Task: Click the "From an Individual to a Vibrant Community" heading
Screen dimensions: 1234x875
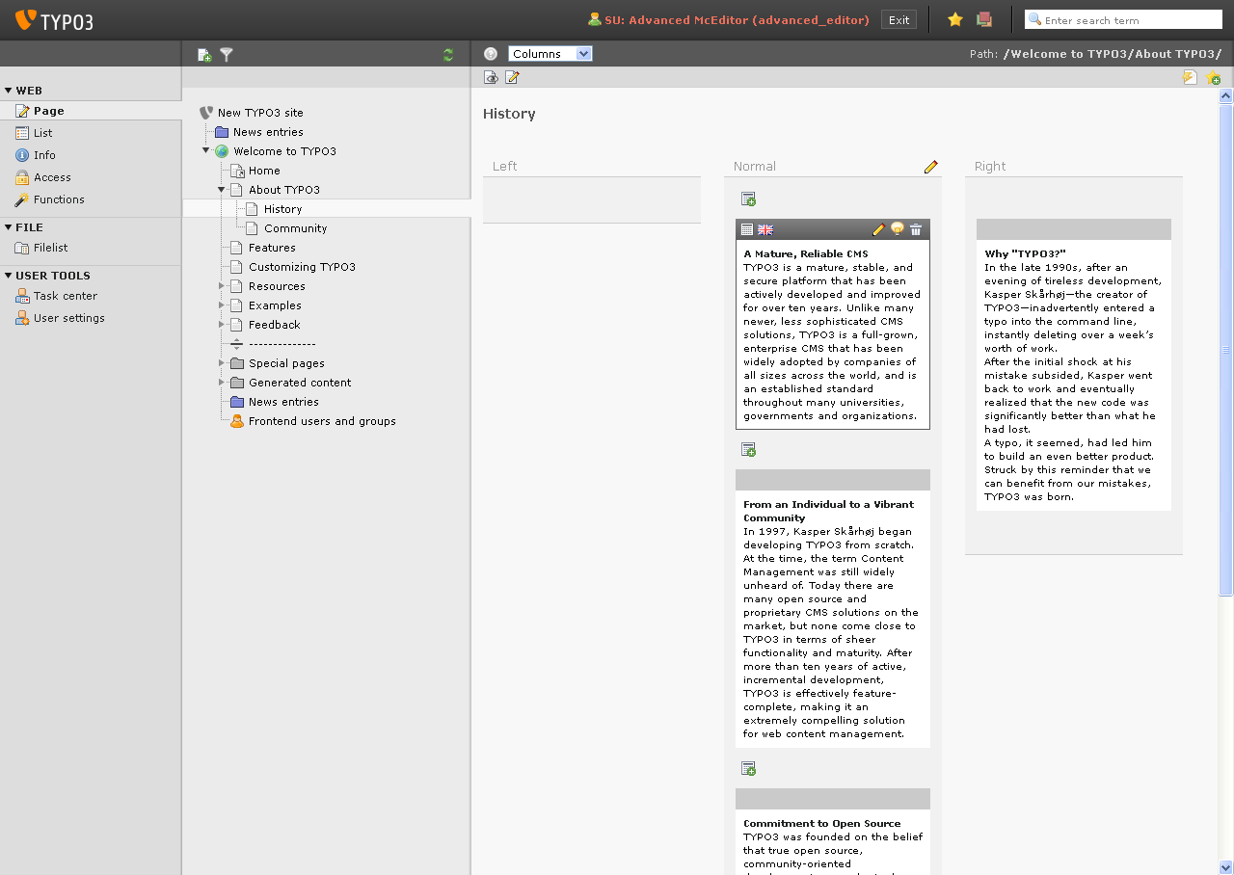Action: (828, 511)
